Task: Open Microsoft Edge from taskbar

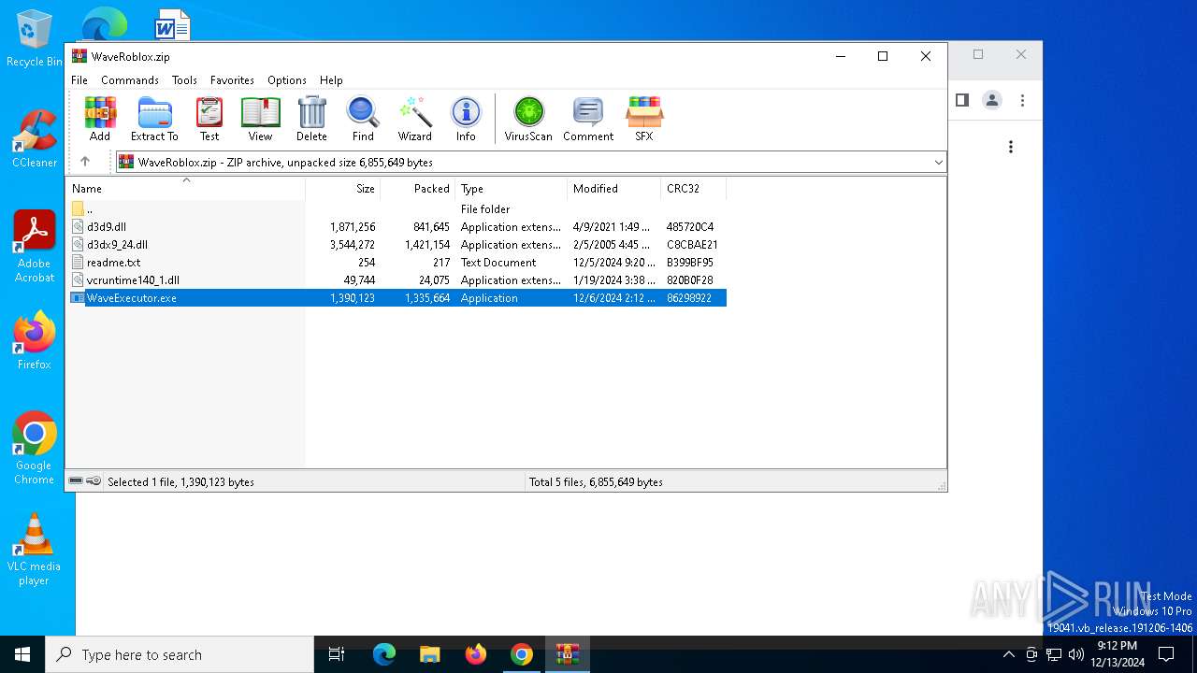Action: point(384,654)
